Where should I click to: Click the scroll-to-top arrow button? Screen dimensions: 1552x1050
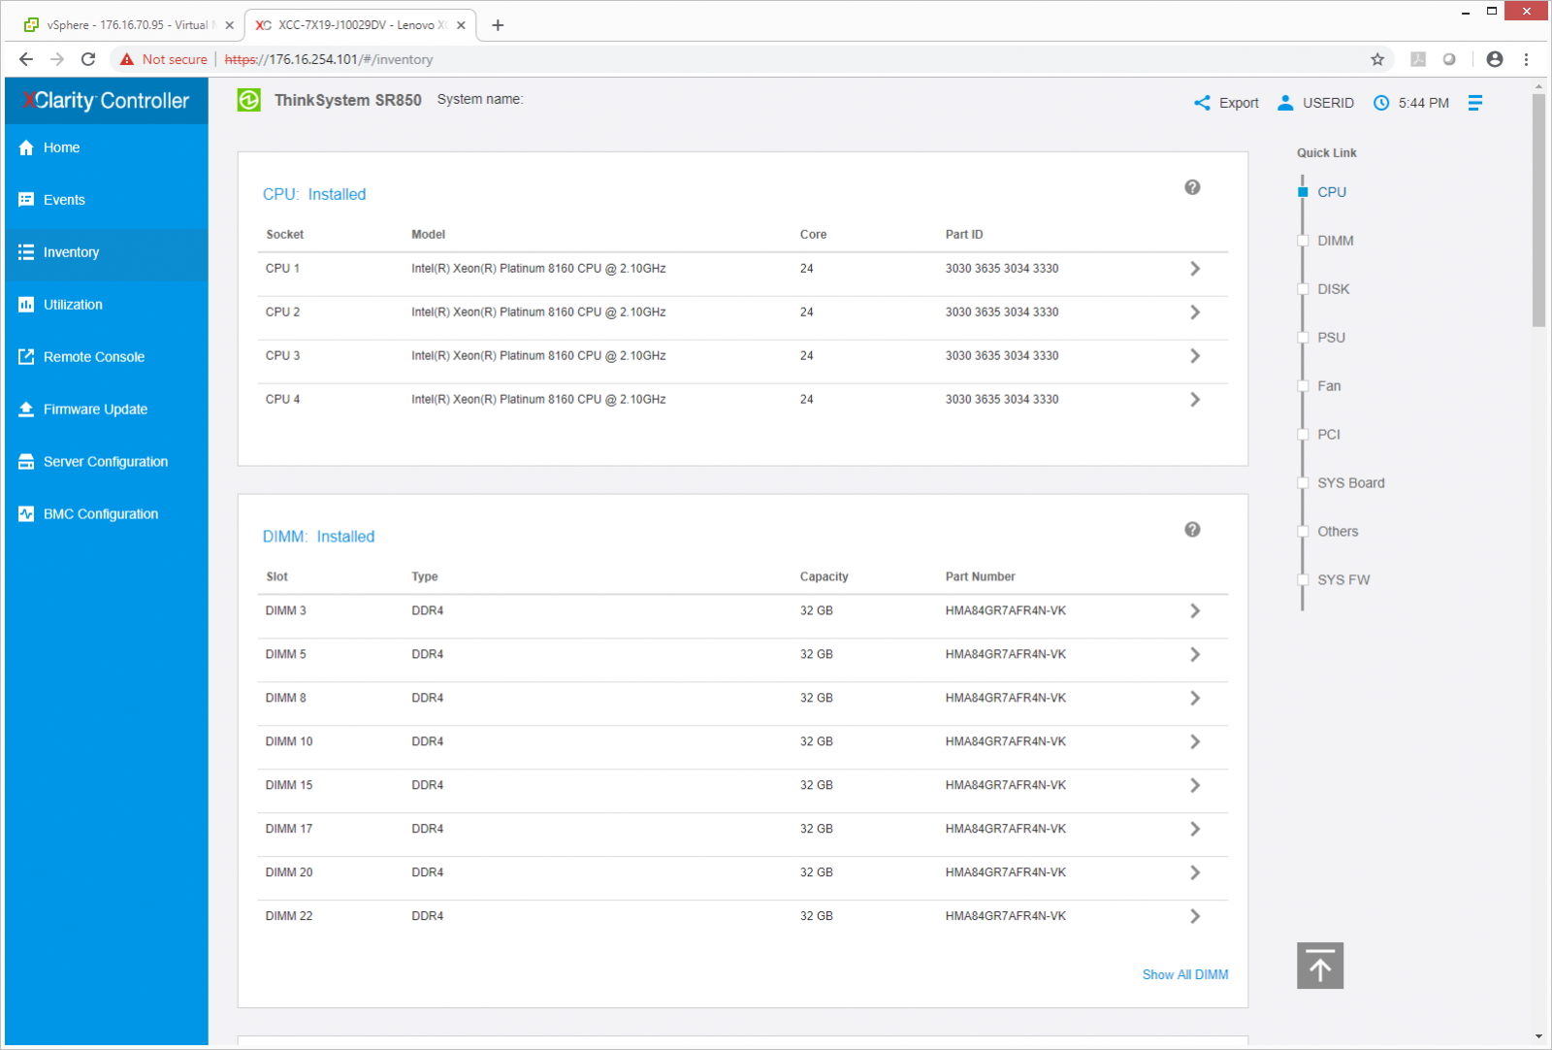1319,966
